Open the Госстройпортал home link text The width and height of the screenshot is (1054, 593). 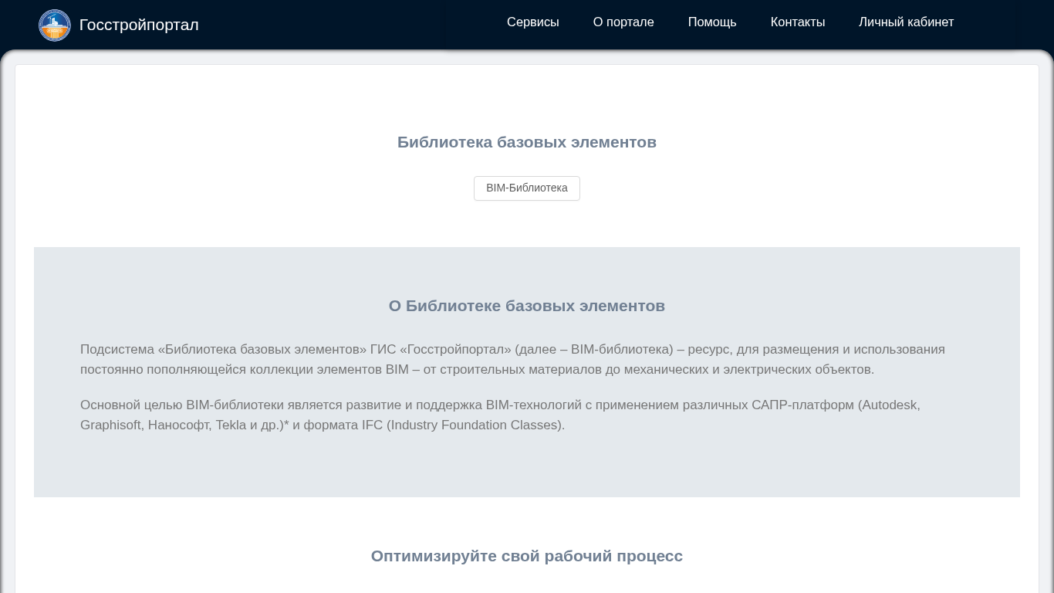(139, 25)
